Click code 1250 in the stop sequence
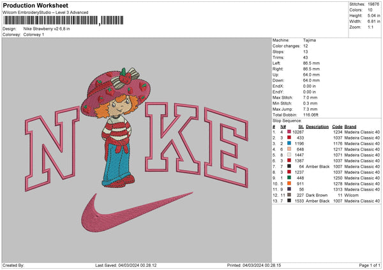The height and width of the screenshot is (270, 383). [x=338, y=178]
